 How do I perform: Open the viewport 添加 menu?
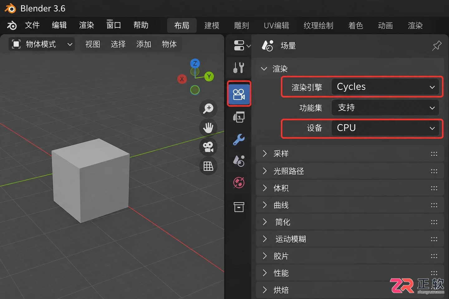coord(144,44)
